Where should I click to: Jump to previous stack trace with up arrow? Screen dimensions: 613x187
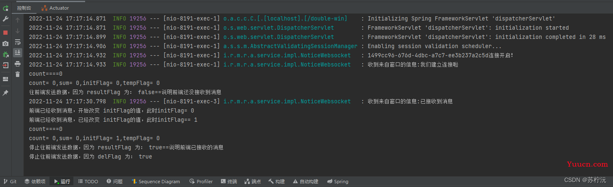coord(18,20)
